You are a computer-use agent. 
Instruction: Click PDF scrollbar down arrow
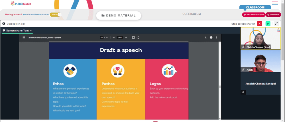tap(220, 118)
